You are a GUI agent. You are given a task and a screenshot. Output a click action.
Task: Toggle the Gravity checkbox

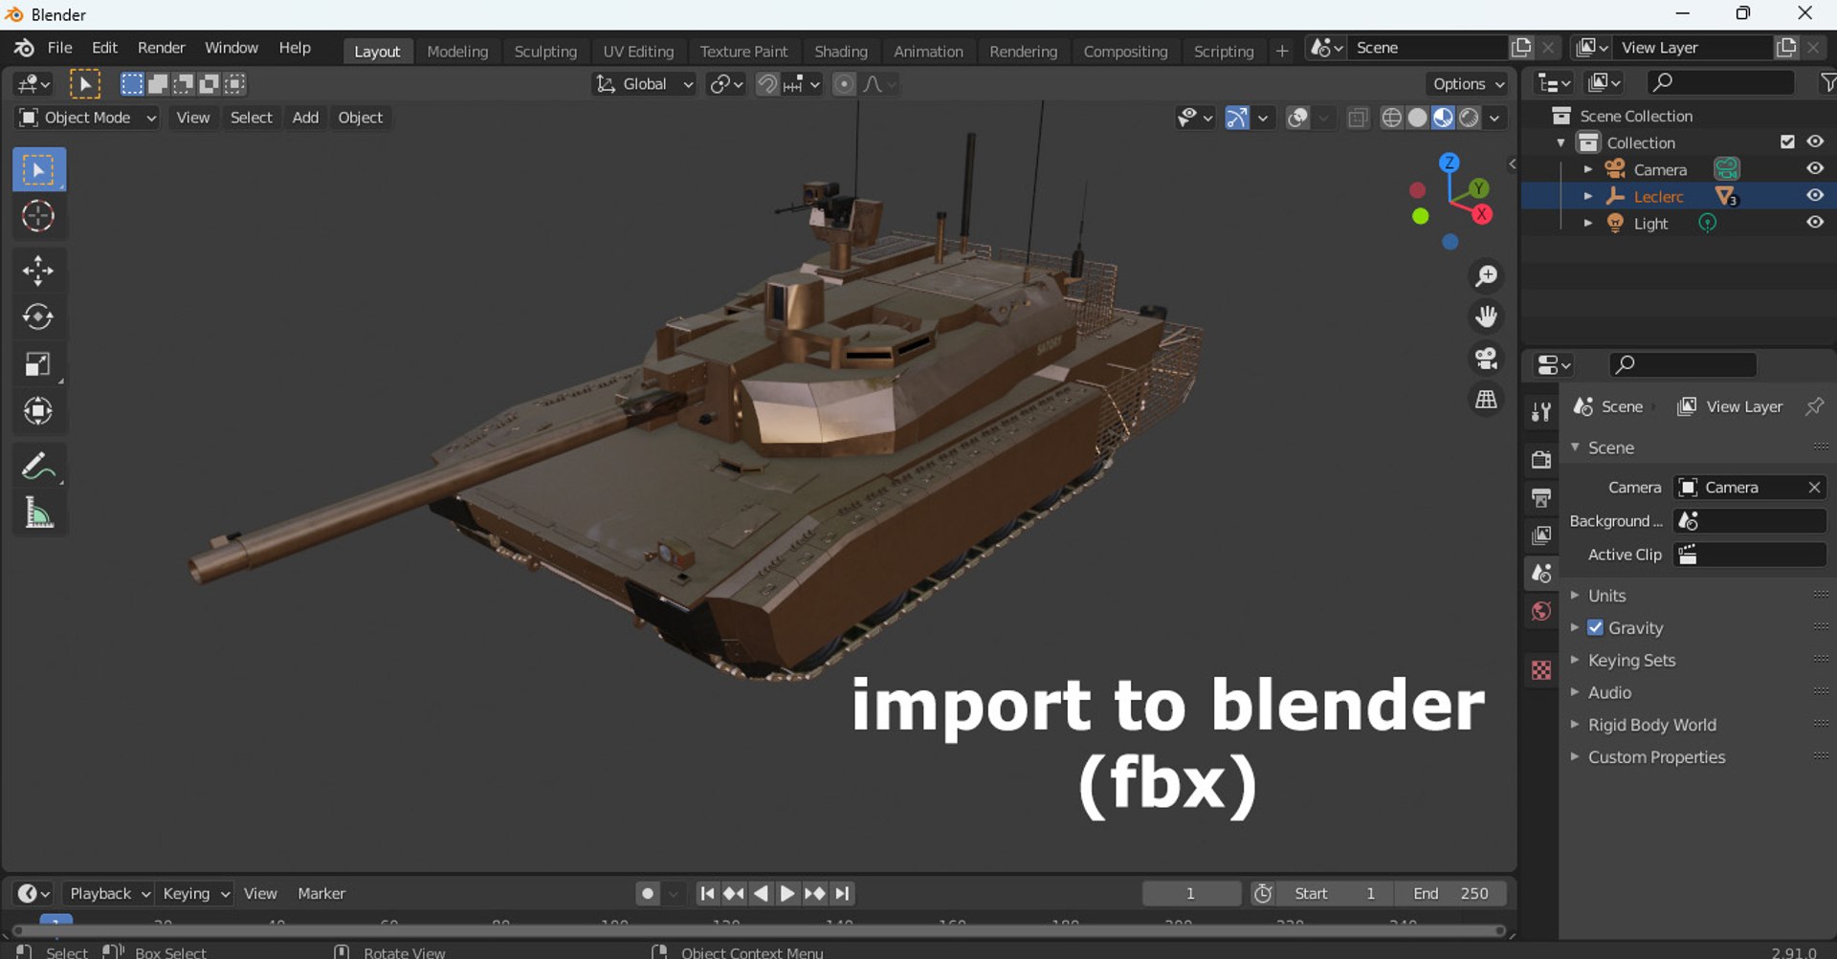[1595, 628]
